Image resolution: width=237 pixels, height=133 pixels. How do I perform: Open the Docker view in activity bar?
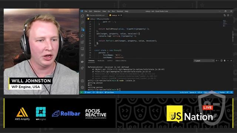82,62
